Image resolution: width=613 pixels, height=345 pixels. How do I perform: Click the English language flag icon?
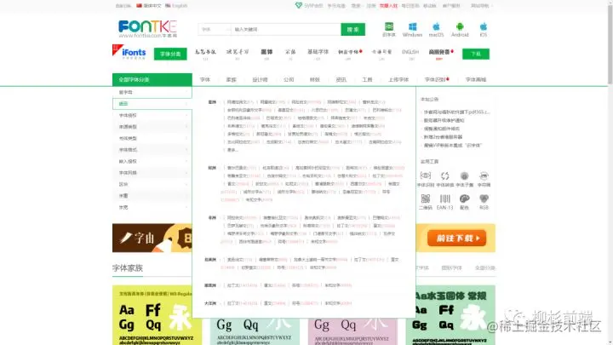(x=168, y=5)
